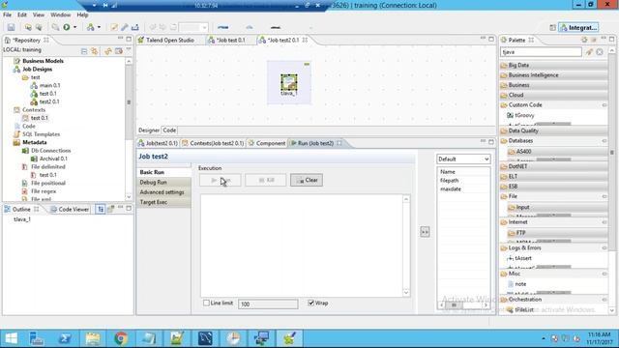
Task: Click the export icon in the main toolbar
Action: [x=135, y=27]
